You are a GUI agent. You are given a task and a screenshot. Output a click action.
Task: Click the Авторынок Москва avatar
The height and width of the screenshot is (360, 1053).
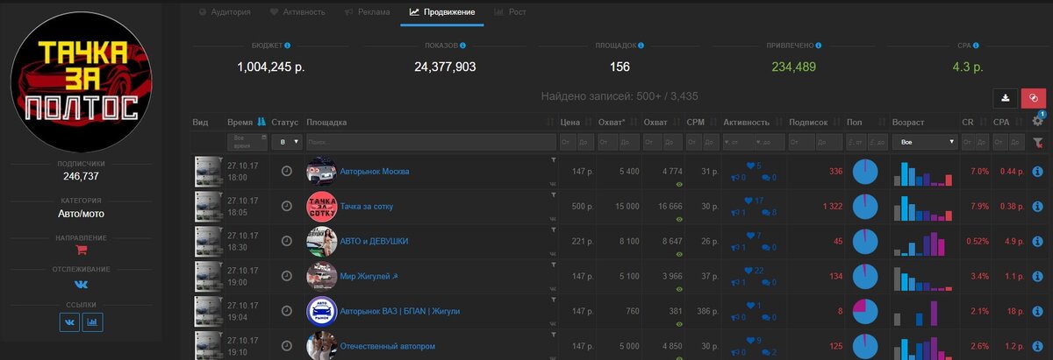(321, 172)
